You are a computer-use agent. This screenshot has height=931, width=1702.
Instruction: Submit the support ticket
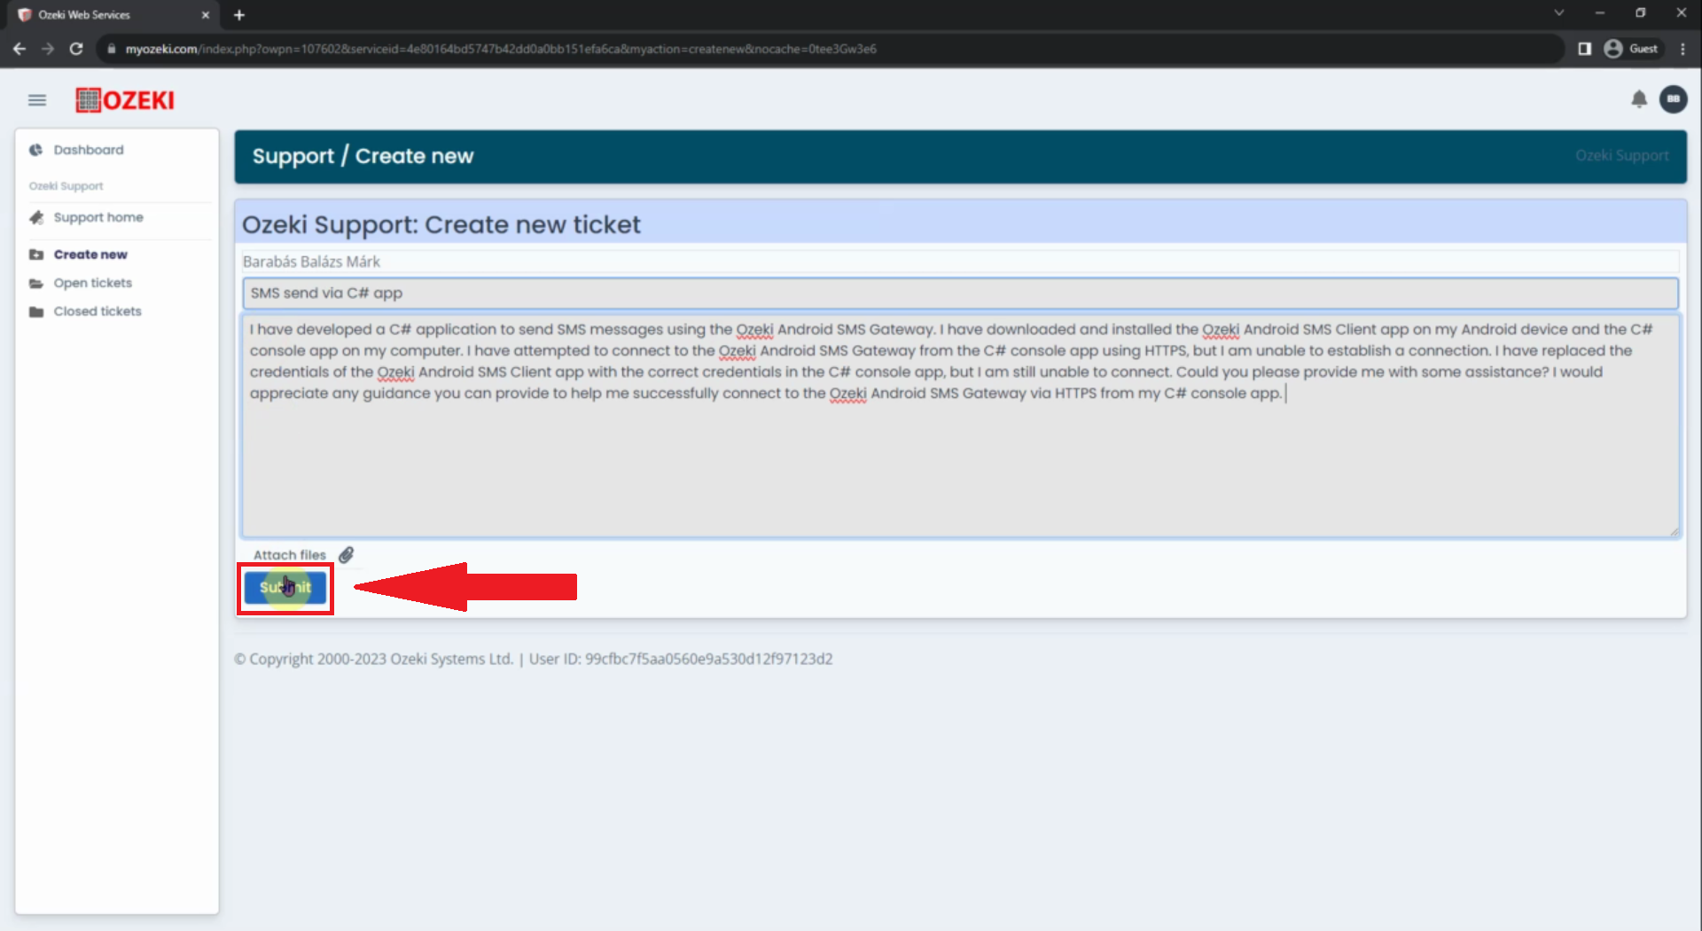tap(285, 588)
